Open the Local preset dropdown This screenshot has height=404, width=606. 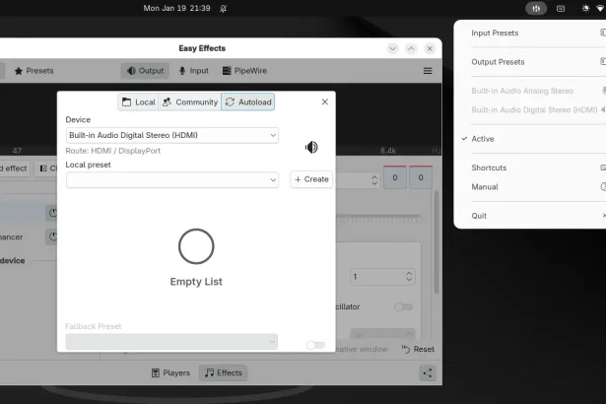pyautogui.click(x=172, y=180)
